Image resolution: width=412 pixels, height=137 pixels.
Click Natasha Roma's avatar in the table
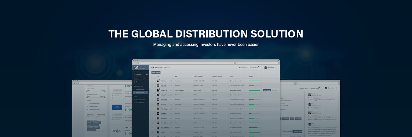158,95
